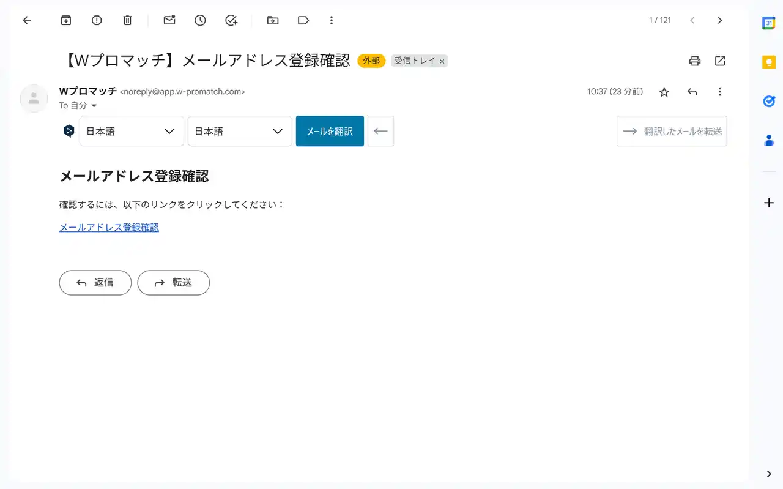Image resolution: width=783 pixels, height=489 pixels.
Task: Expand the To 自分 recipient details
Action: (x=94, y=106)
